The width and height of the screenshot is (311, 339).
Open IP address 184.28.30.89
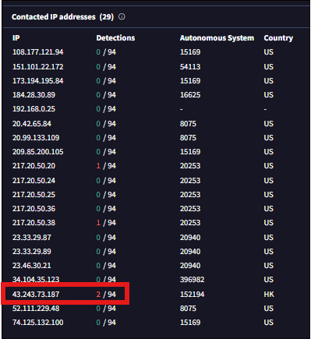coord(34,95)
